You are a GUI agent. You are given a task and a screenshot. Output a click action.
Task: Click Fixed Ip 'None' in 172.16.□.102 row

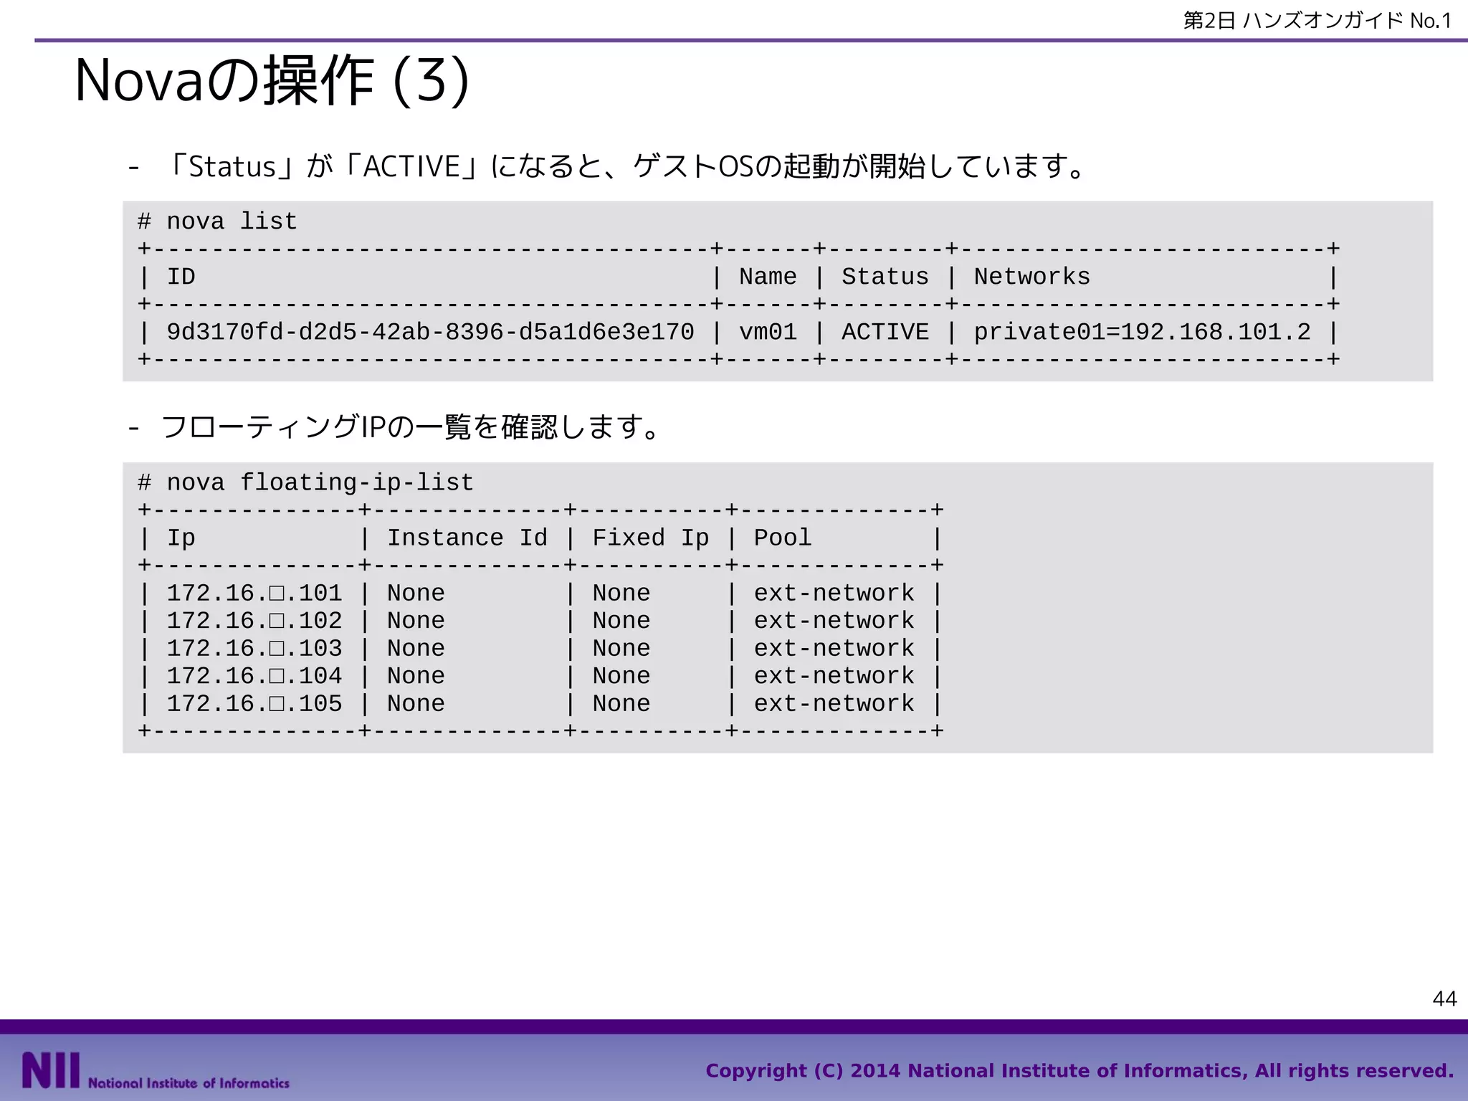pyautogui.click(x=621, y=621)
